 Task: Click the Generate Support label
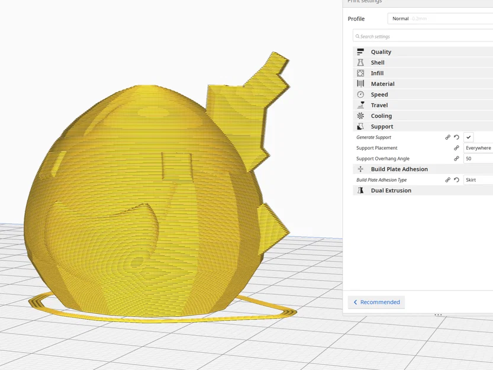point(373,137)
